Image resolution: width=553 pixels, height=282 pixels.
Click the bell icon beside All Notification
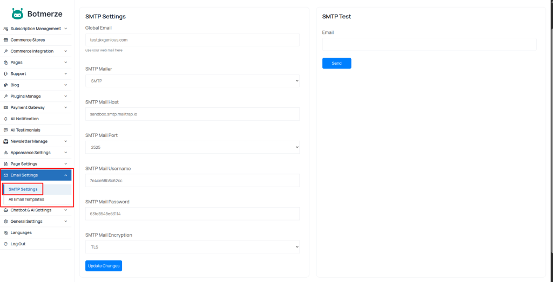[5, 119]
